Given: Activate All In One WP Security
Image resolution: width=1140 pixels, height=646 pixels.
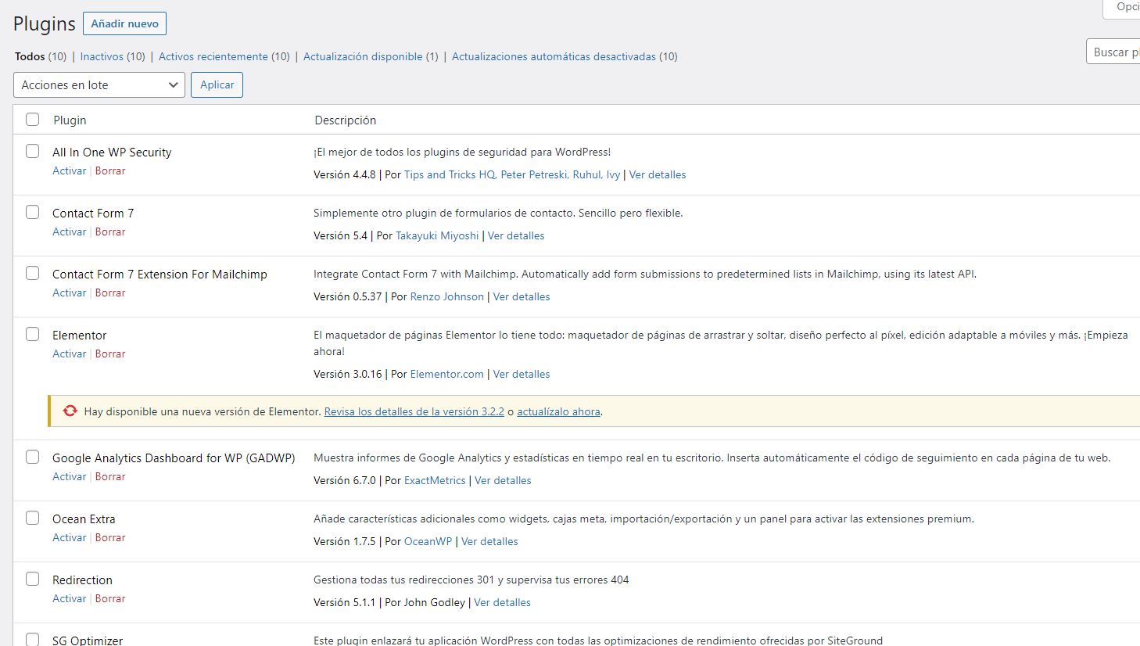Looking at the screenshot, I should point(69,170).
